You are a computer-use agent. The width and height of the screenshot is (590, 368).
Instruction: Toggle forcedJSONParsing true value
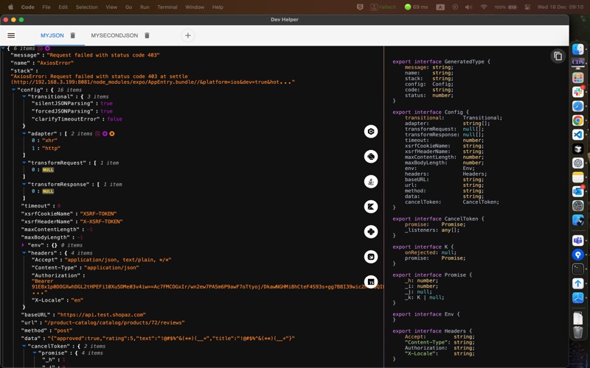(x=106, y=111)
